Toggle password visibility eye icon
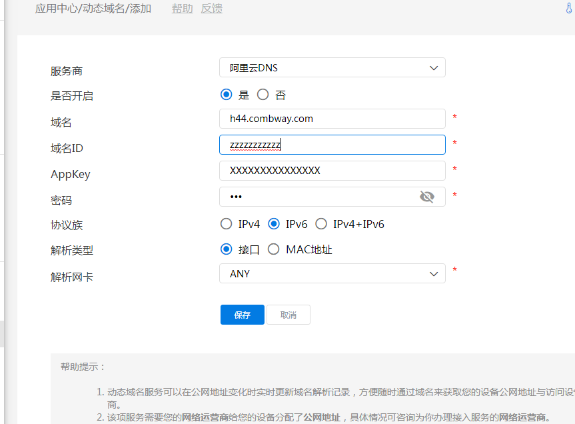The width and height of the screenshot is (575, 424). pyautogui.click(x=427, y=197)
